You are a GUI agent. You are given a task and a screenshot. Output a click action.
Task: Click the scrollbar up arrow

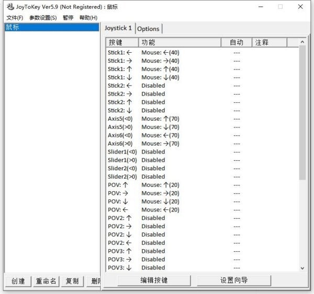point(302,42)
